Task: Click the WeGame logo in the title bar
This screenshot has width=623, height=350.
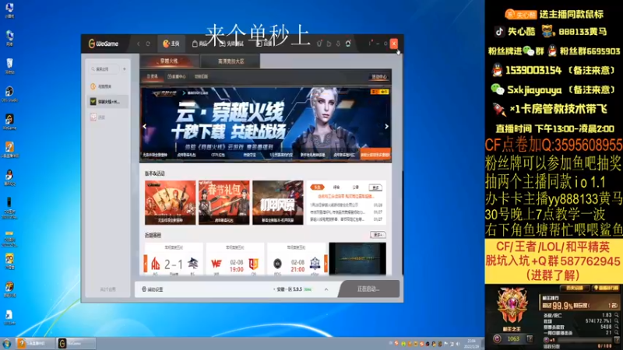Action: pos(104,44)
